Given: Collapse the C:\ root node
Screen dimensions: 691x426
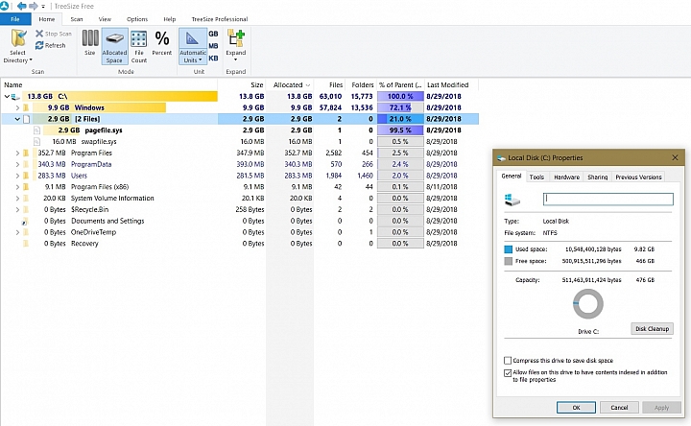Looking at the screenshot, I should [7, 97].
